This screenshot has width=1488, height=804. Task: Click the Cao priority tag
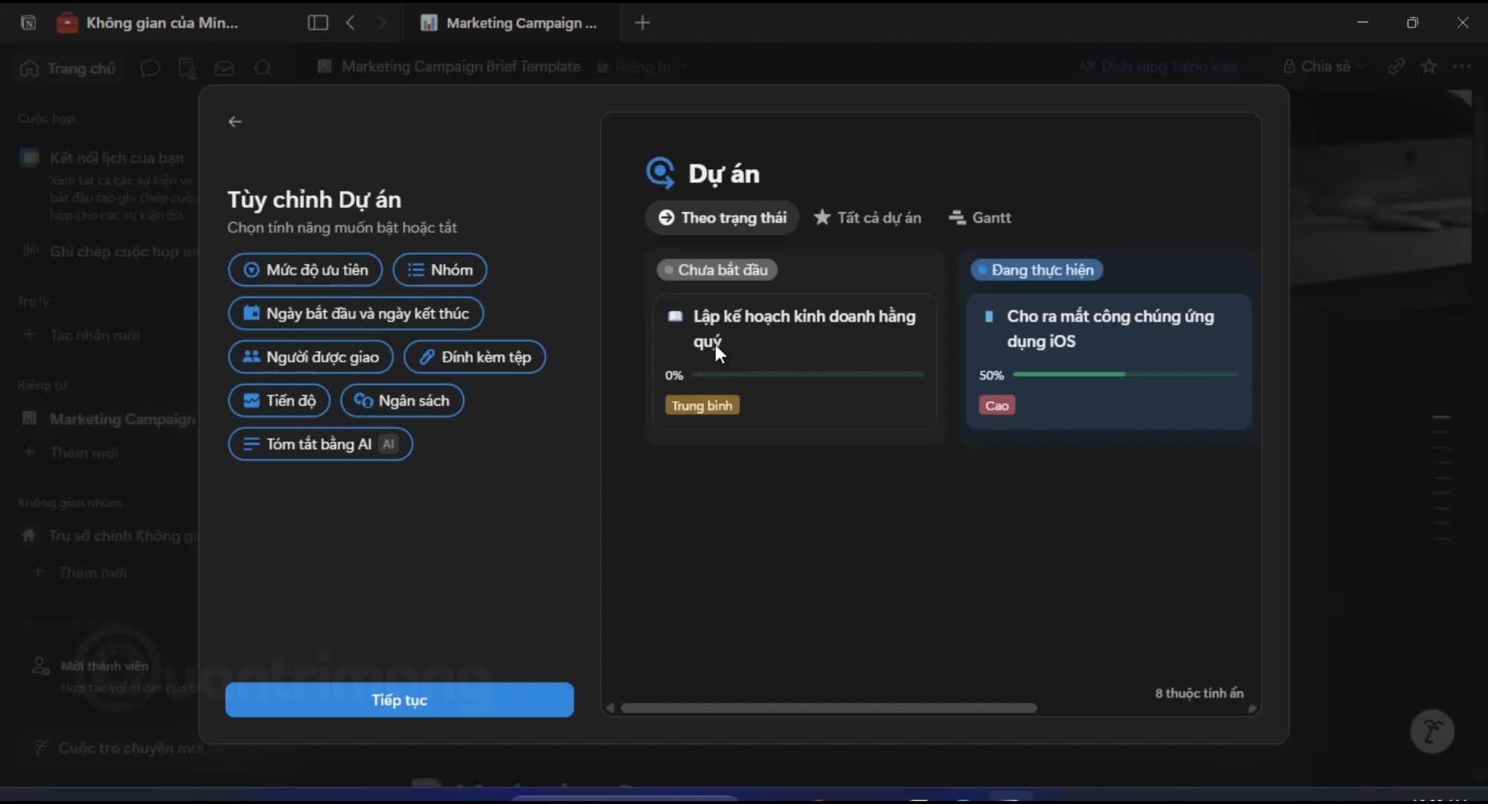click(x=996, y=405)
